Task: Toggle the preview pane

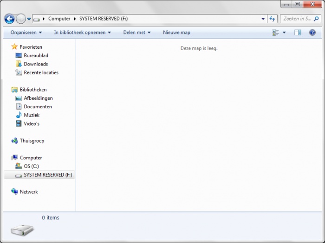Action: pyautogui.click(x=298, y=33)
